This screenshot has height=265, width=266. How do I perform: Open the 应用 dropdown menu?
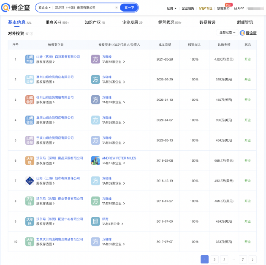coord(171,8)
